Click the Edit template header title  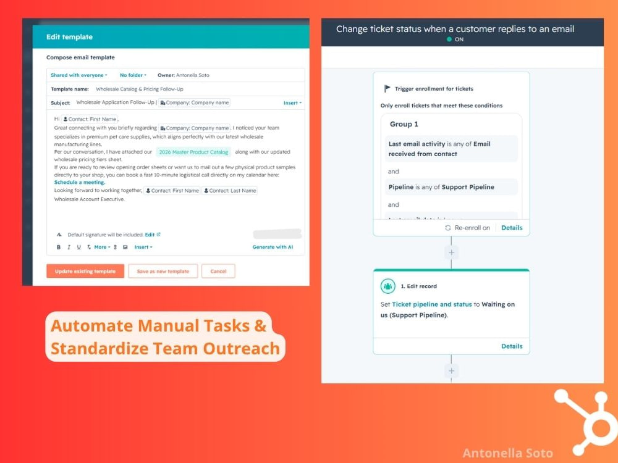coord(69,37)
